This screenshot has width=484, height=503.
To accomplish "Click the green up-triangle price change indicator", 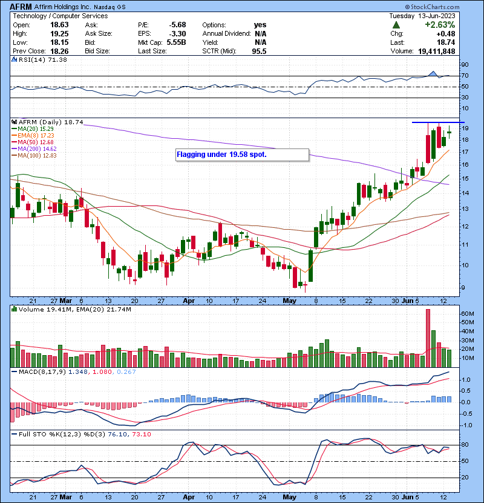I will [396, 25].
